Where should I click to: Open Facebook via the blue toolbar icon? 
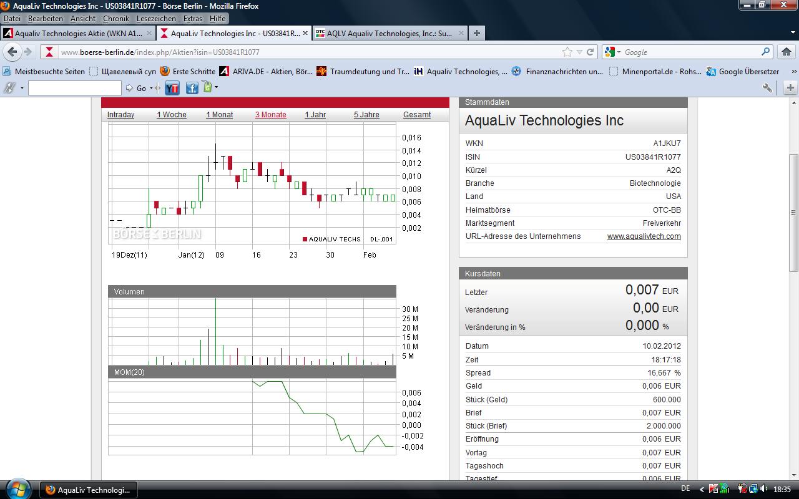192,88
